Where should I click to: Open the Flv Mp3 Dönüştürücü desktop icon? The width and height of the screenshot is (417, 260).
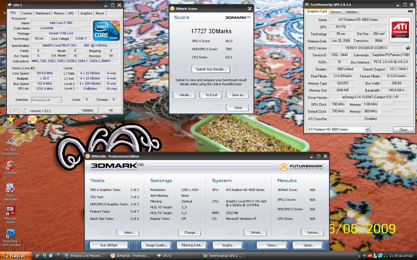coord(11,142)
